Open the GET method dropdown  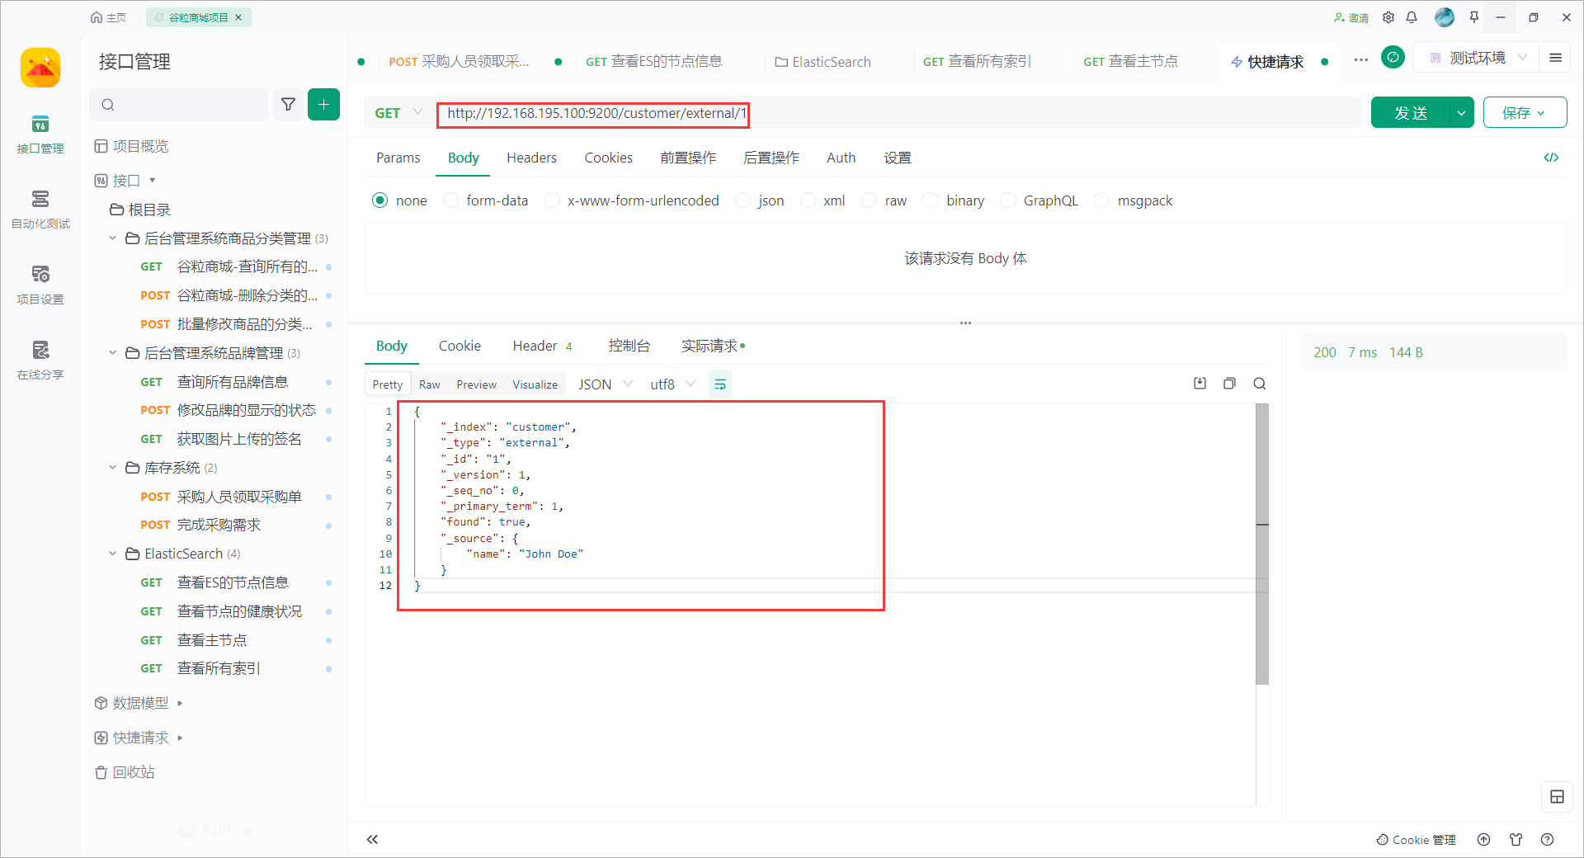pos(398,113)
